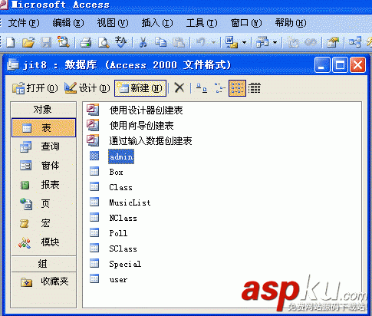Click 通过输入数据创建表 shortcut

click(150, 141)
